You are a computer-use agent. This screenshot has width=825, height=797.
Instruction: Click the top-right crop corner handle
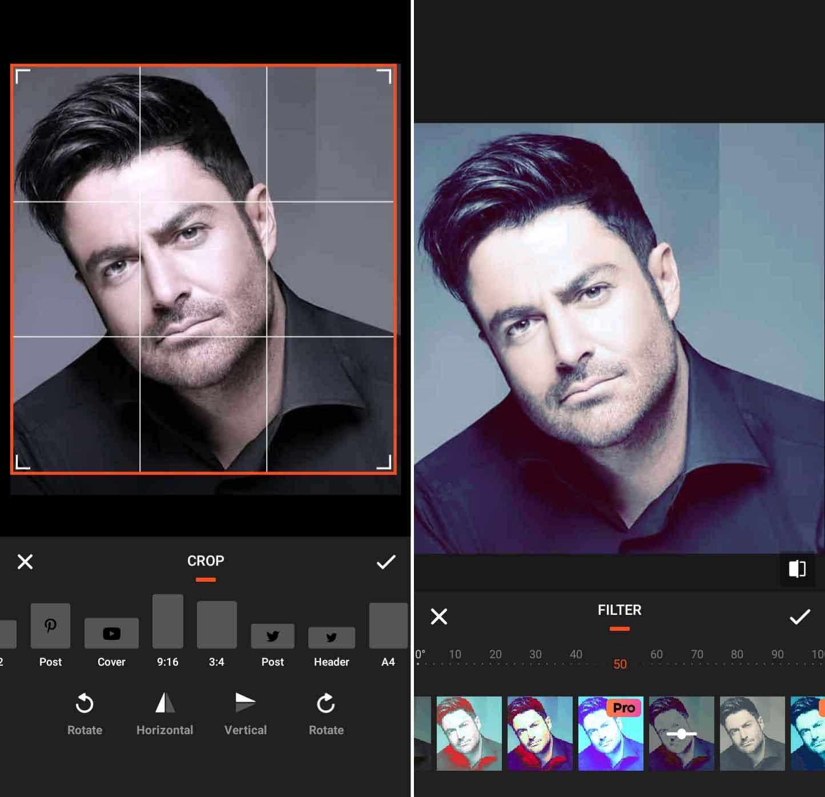pos(385,76)
